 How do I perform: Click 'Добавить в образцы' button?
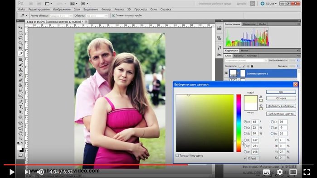pyautogui.click(x=281, y=106)
